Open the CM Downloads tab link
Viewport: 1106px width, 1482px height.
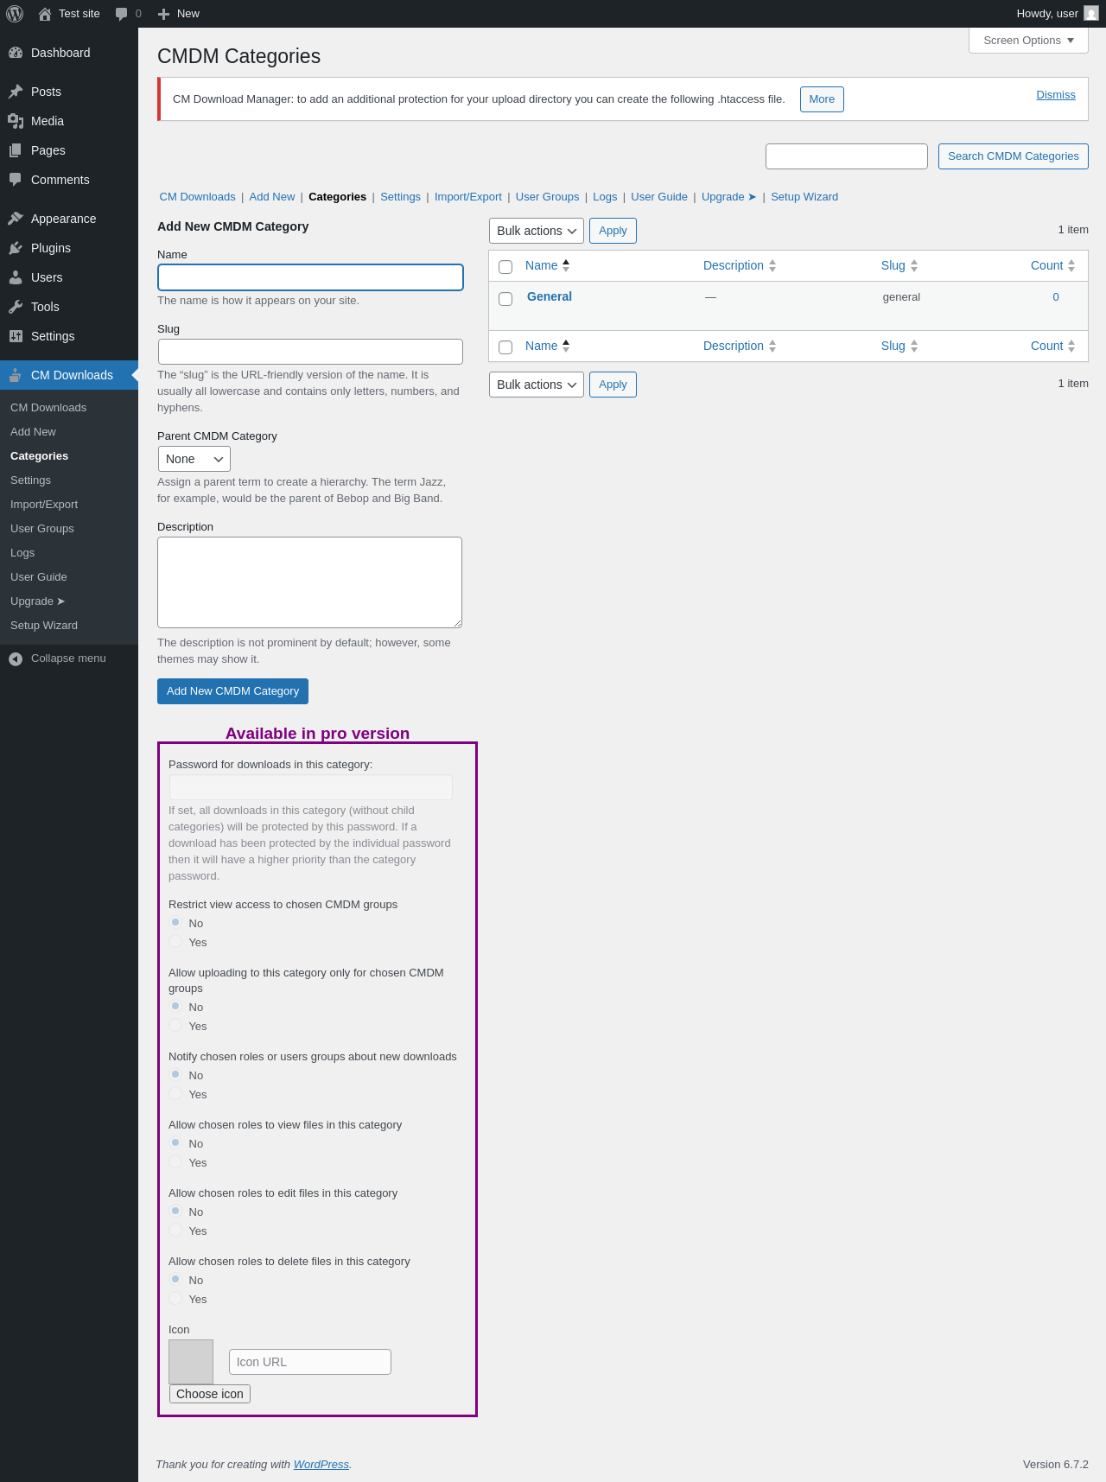197,197
